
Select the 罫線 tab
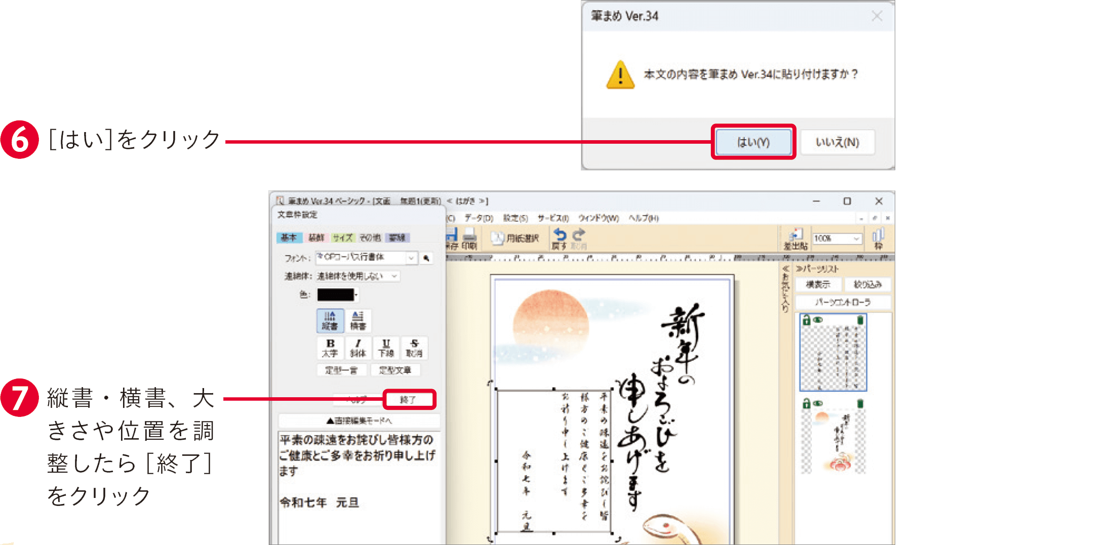(397, 237)
